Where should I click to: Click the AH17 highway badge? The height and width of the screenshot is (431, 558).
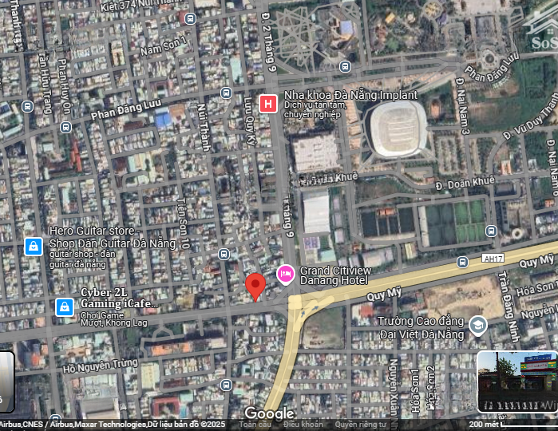click(x=493, y=259)
